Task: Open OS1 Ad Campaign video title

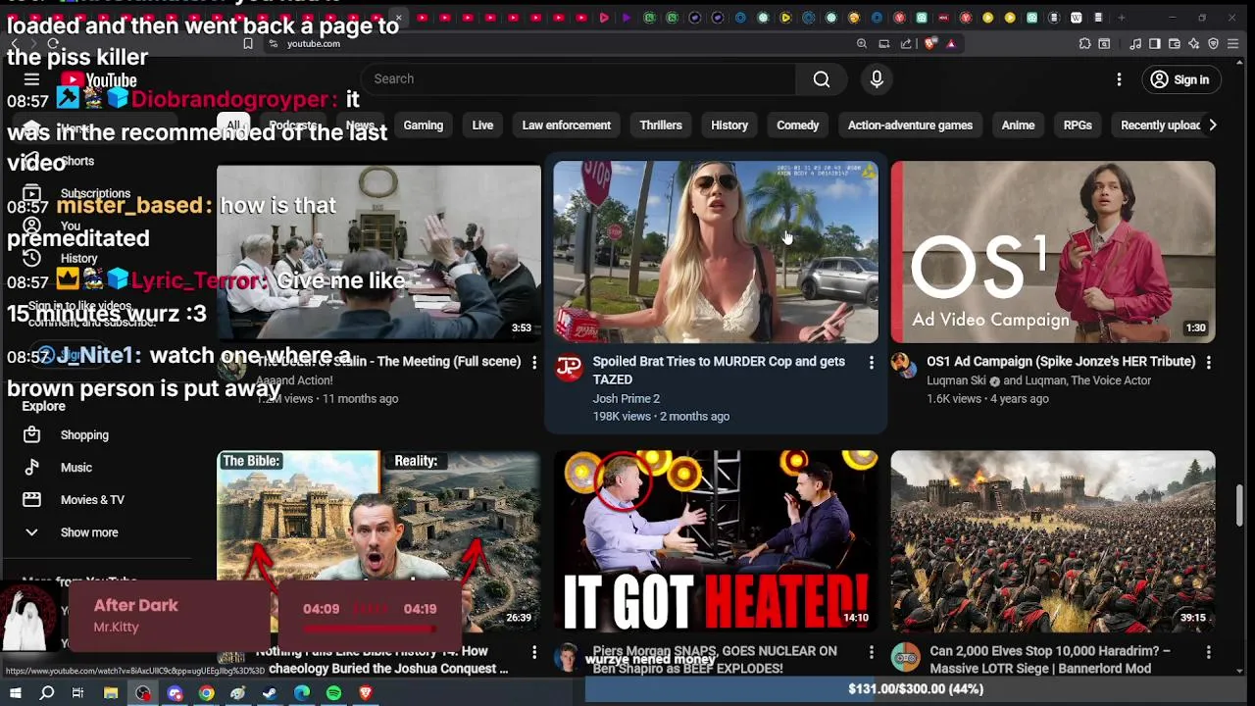Action: click(x=1061, y=362)
